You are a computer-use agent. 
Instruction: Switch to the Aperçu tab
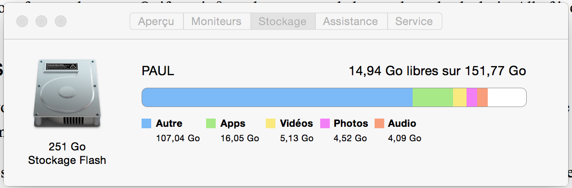pos(156,21)
